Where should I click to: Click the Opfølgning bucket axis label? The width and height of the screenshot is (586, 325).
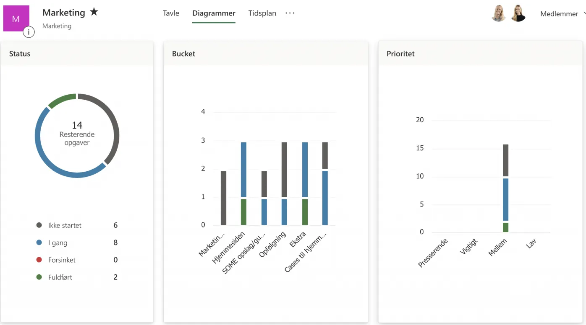pos(273,244)
